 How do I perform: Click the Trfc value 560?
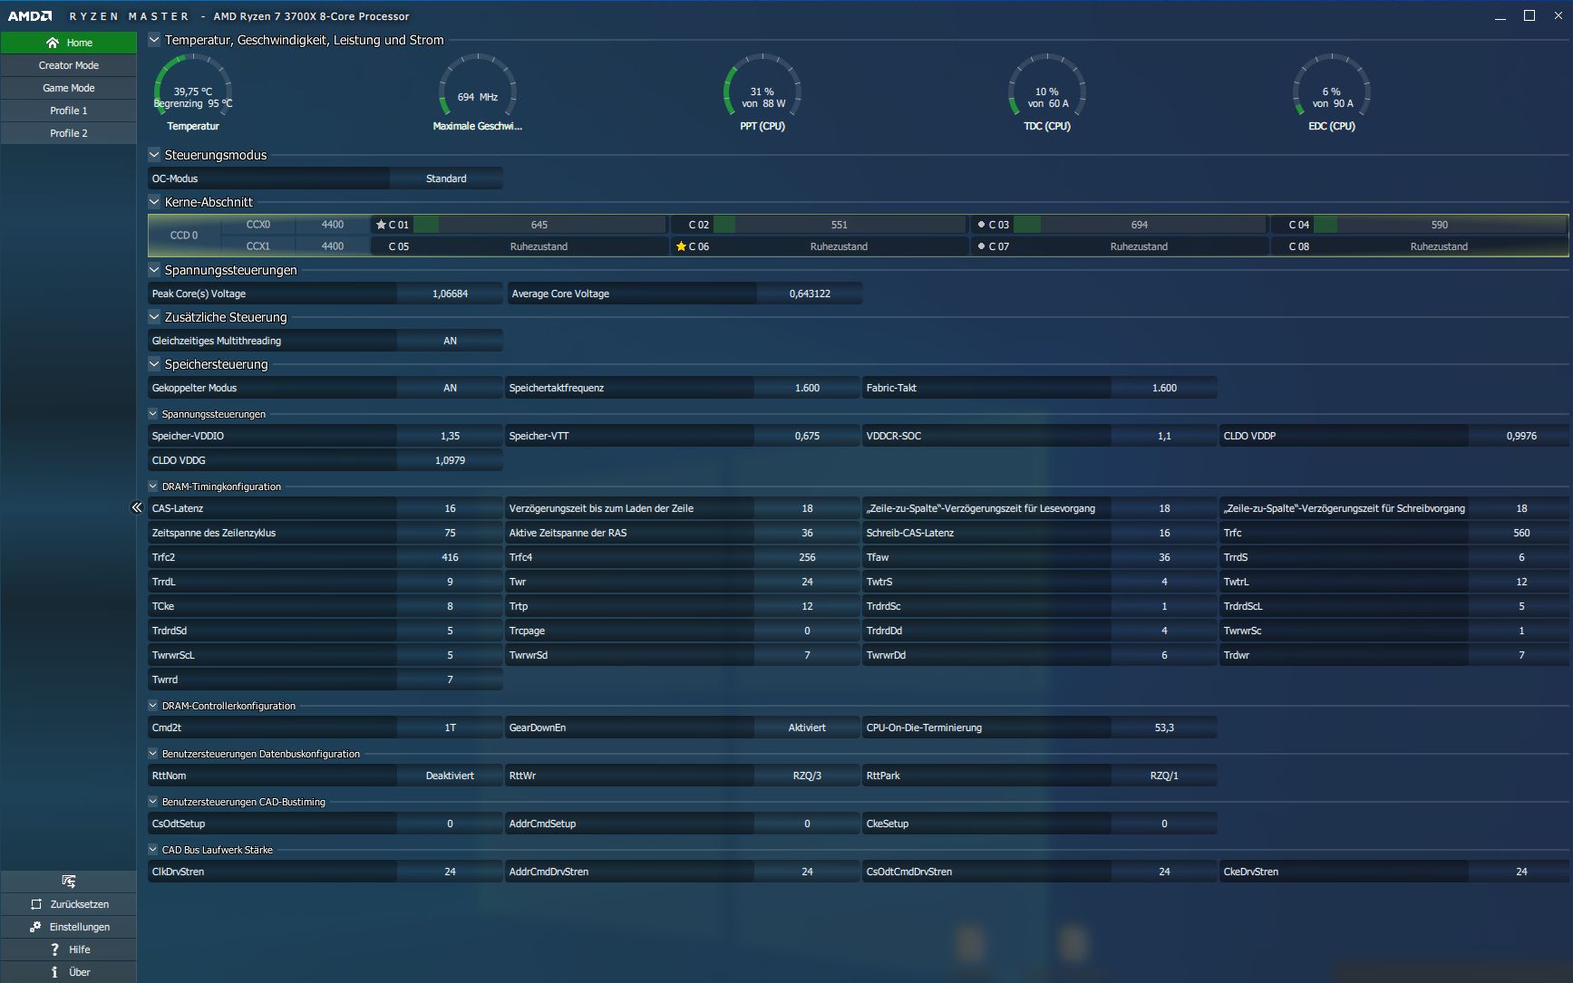pyautogui.click(x=1521, y=533)
